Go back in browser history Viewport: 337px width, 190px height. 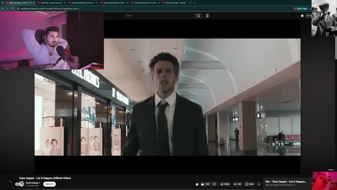[3, 9]
